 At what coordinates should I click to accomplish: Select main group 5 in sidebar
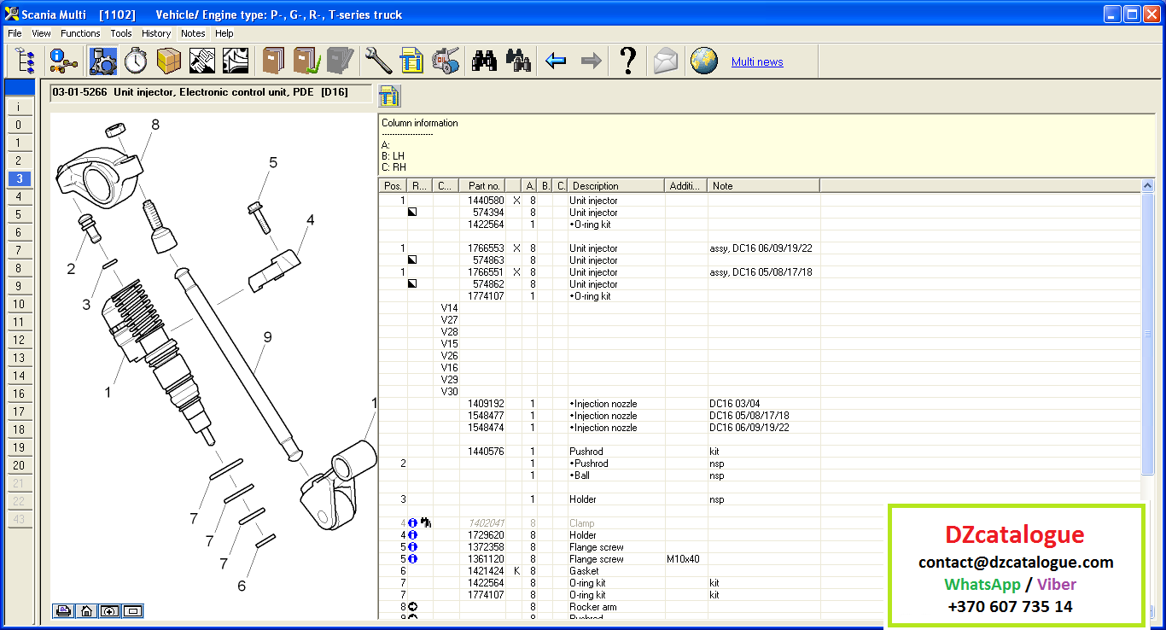coord(20,214)
